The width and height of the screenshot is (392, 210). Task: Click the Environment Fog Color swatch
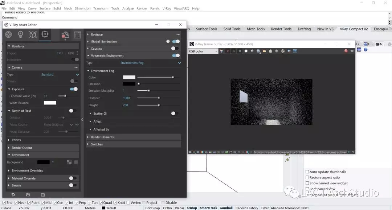click(129, 77)
